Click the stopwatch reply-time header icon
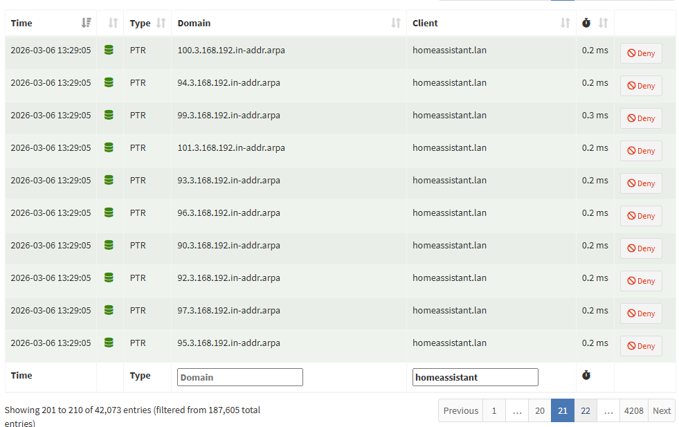 (586, 23)
